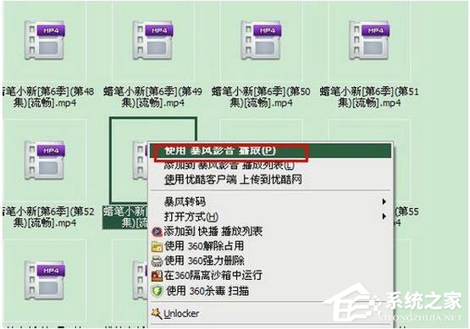
Task: Click the Unlocker wand icon
Action: pyautogui.click(x=156, y=314)
